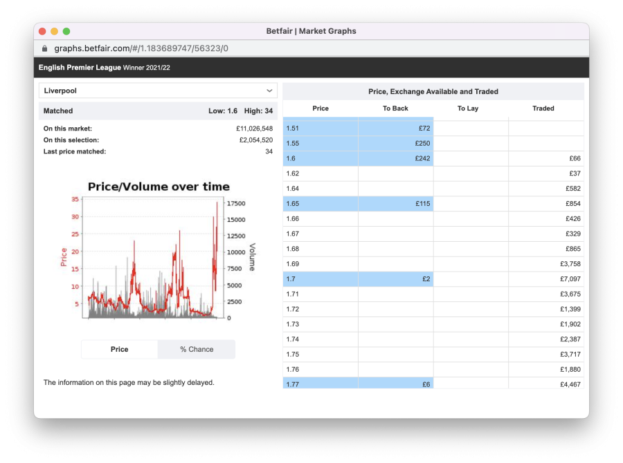Viewport: 623px width, 463px height.
Task: Select the 1.74 price cell
Action: pos(320,339)
